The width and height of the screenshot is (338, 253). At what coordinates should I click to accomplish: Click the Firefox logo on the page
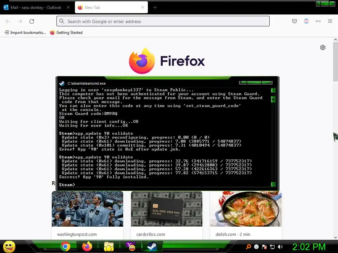point(167,61)
